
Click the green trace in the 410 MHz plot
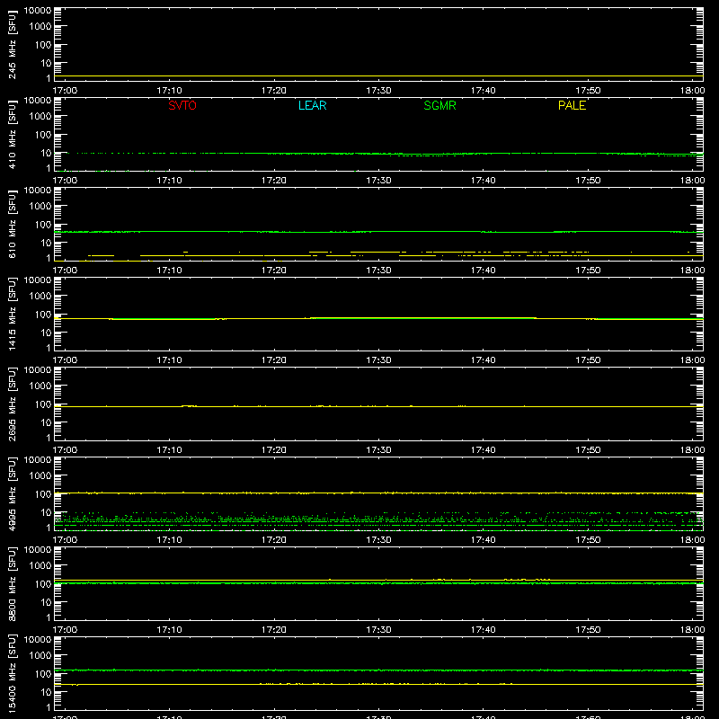[378, 154]
